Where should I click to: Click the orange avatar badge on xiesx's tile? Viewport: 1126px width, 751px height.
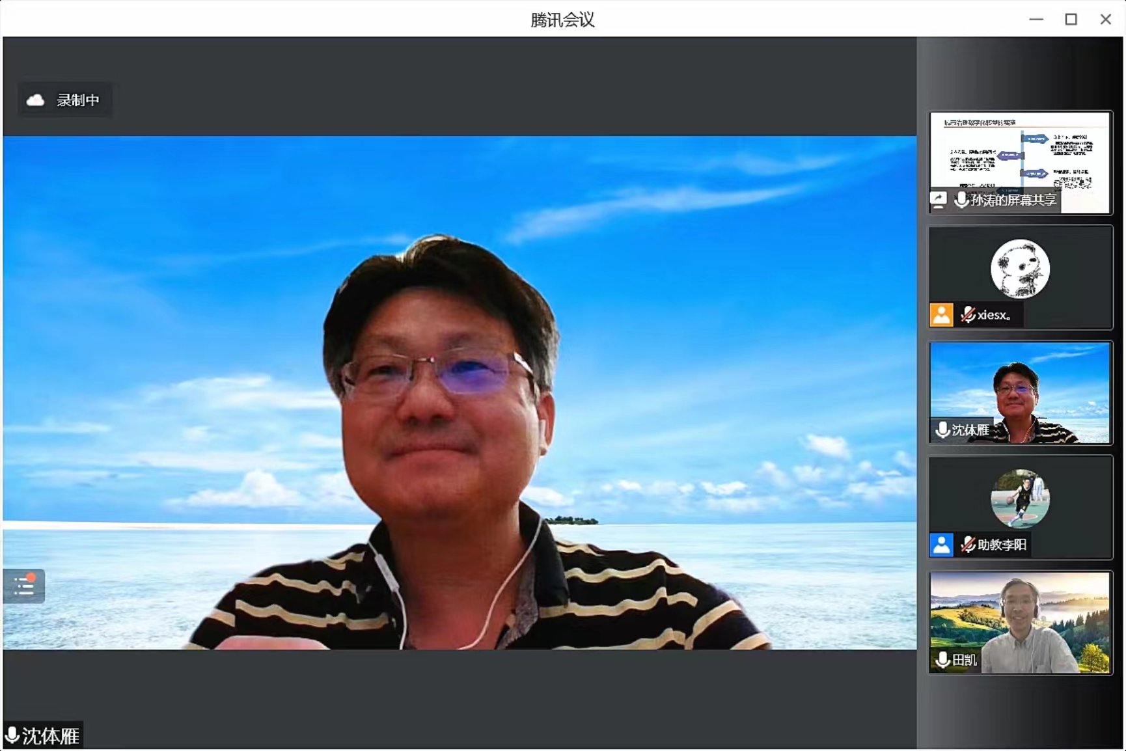(941, 316)
